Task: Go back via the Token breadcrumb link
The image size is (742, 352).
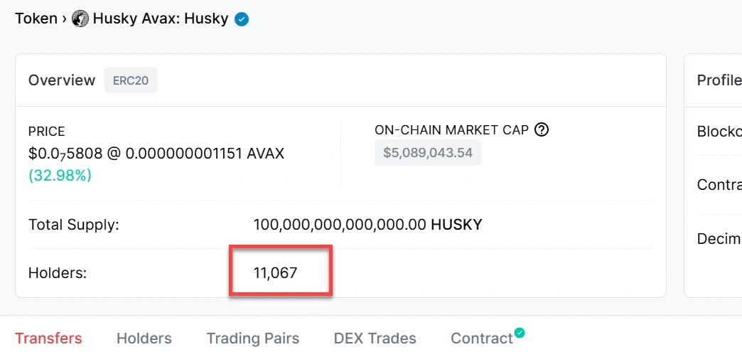Action: (x=36, y=18)
